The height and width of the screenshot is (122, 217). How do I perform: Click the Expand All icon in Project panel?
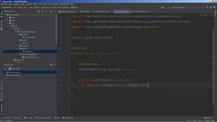click(42, 12)
